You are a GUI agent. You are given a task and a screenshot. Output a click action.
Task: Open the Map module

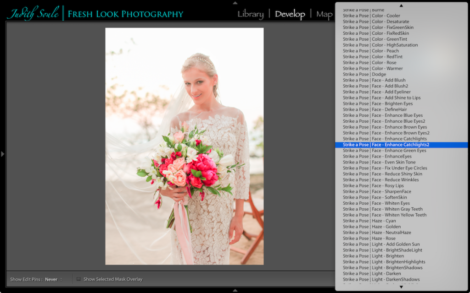point(325,14)
